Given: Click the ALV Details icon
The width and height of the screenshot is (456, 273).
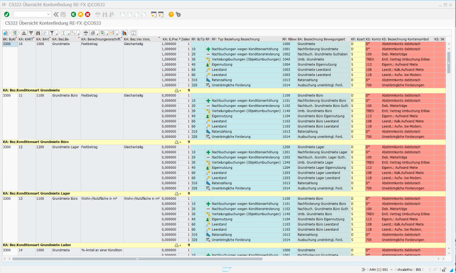Looking at the screenshot, I should coord(5,33).
